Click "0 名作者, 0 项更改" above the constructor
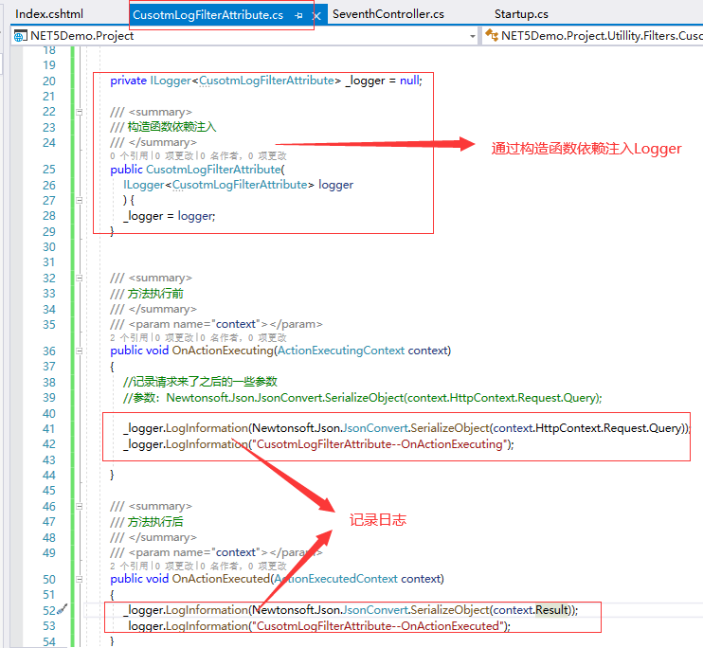Viewport: 703px width, 648px height. tap(243, 155)
